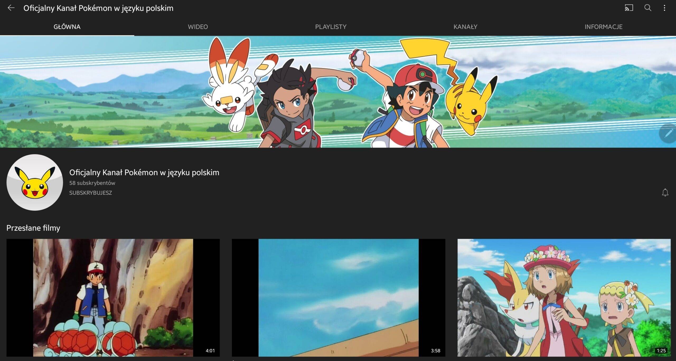This screenshot has height=361, width=676.
Task: Play the Ash with Squirtles video
Action: pos(113,298)
